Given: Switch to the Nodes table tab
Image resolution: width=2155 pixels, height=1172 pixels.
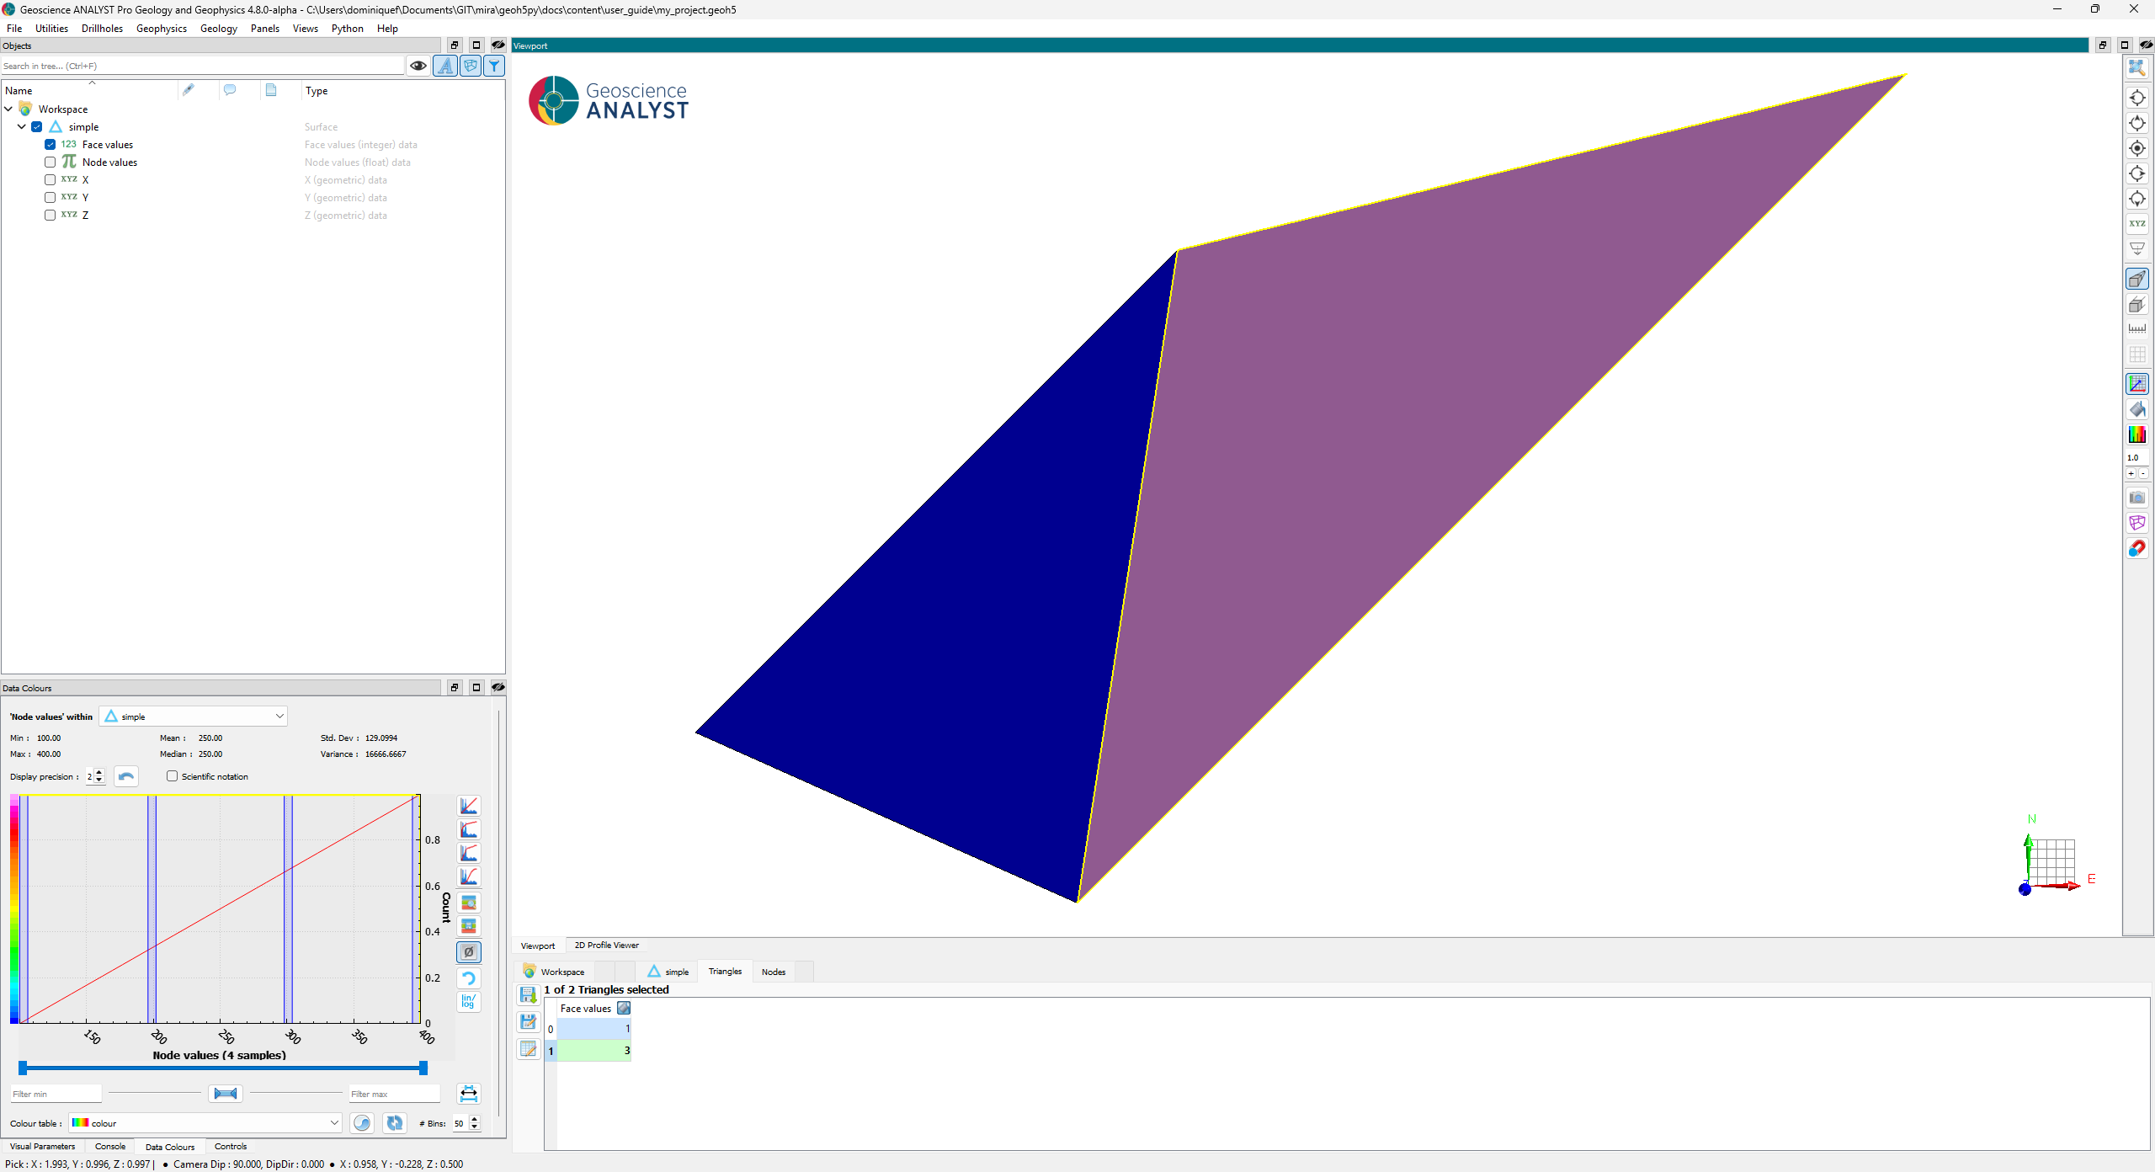Looking at the screenshot, I should [773, 972].
